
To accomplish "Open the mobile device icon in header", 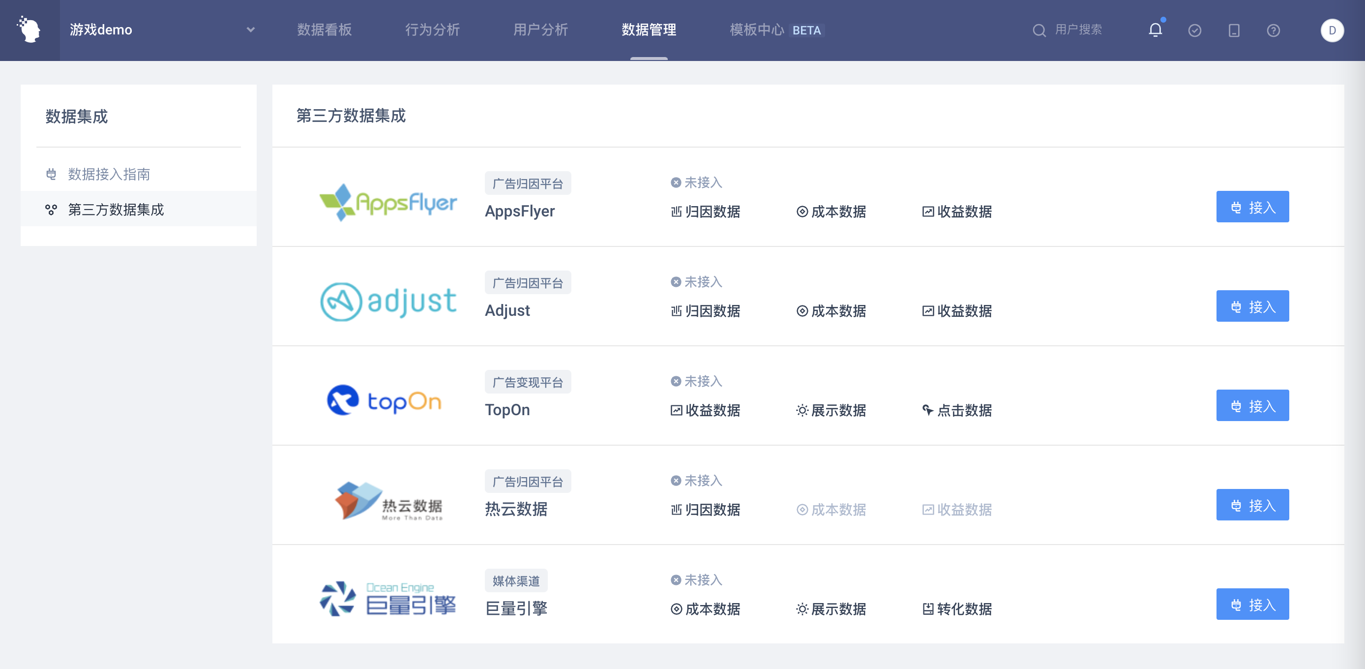I will [x=1234, y=30].
